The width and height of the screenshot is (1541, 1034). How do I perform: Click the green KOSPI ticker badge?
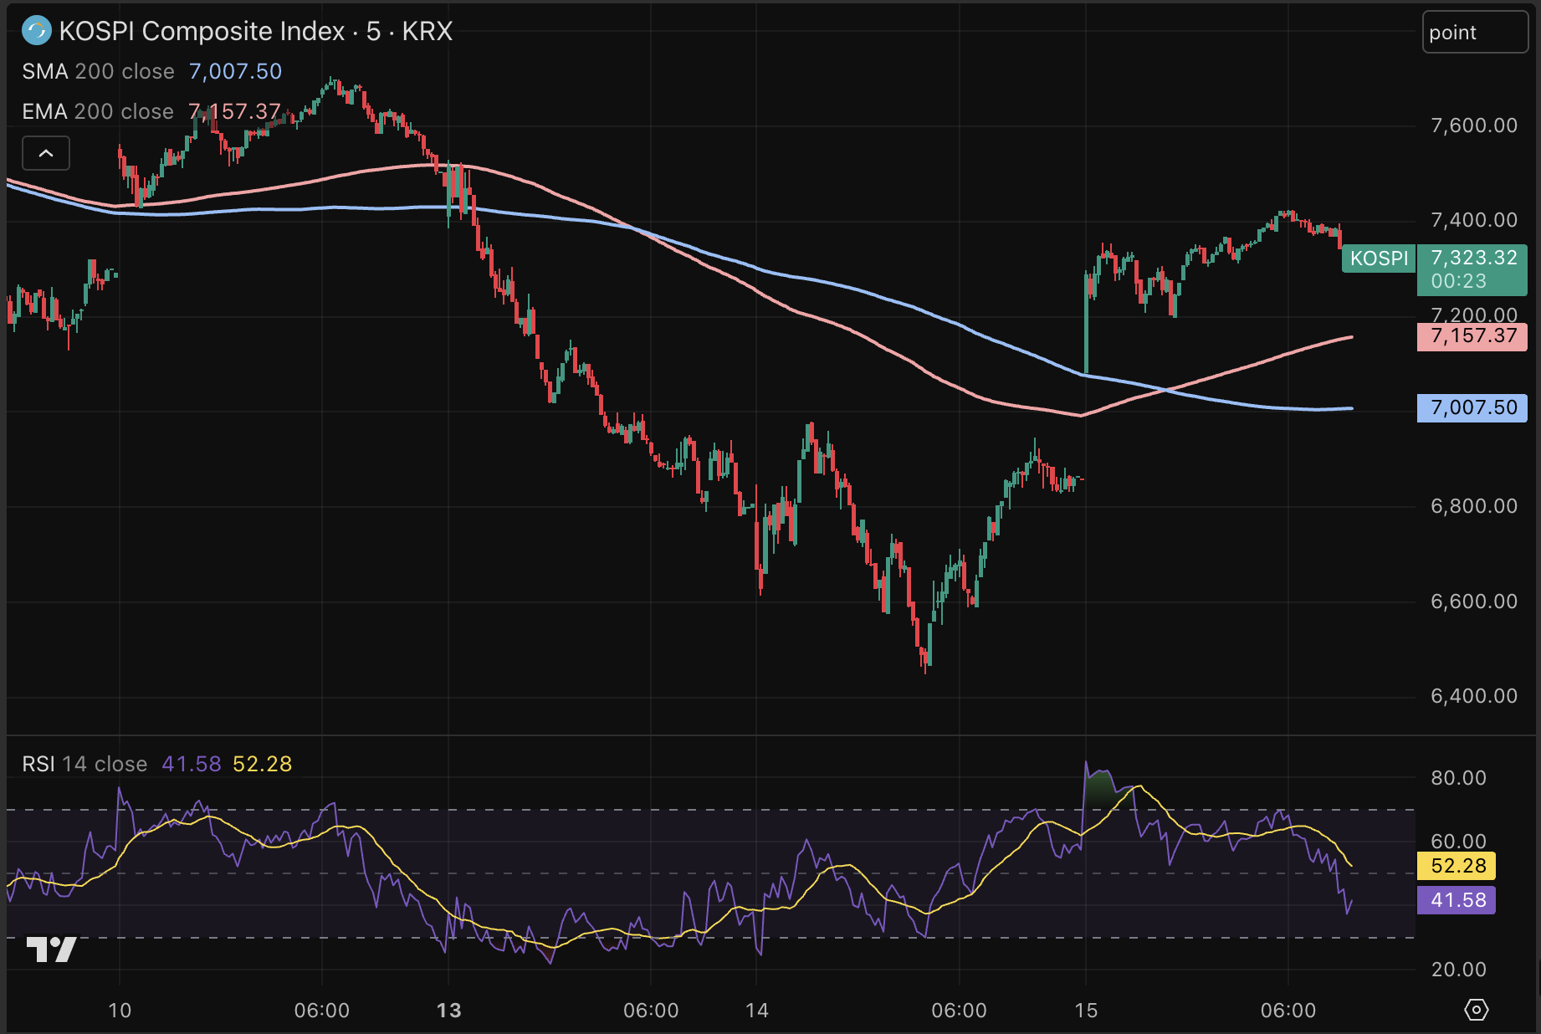[x=1379, y=258]
